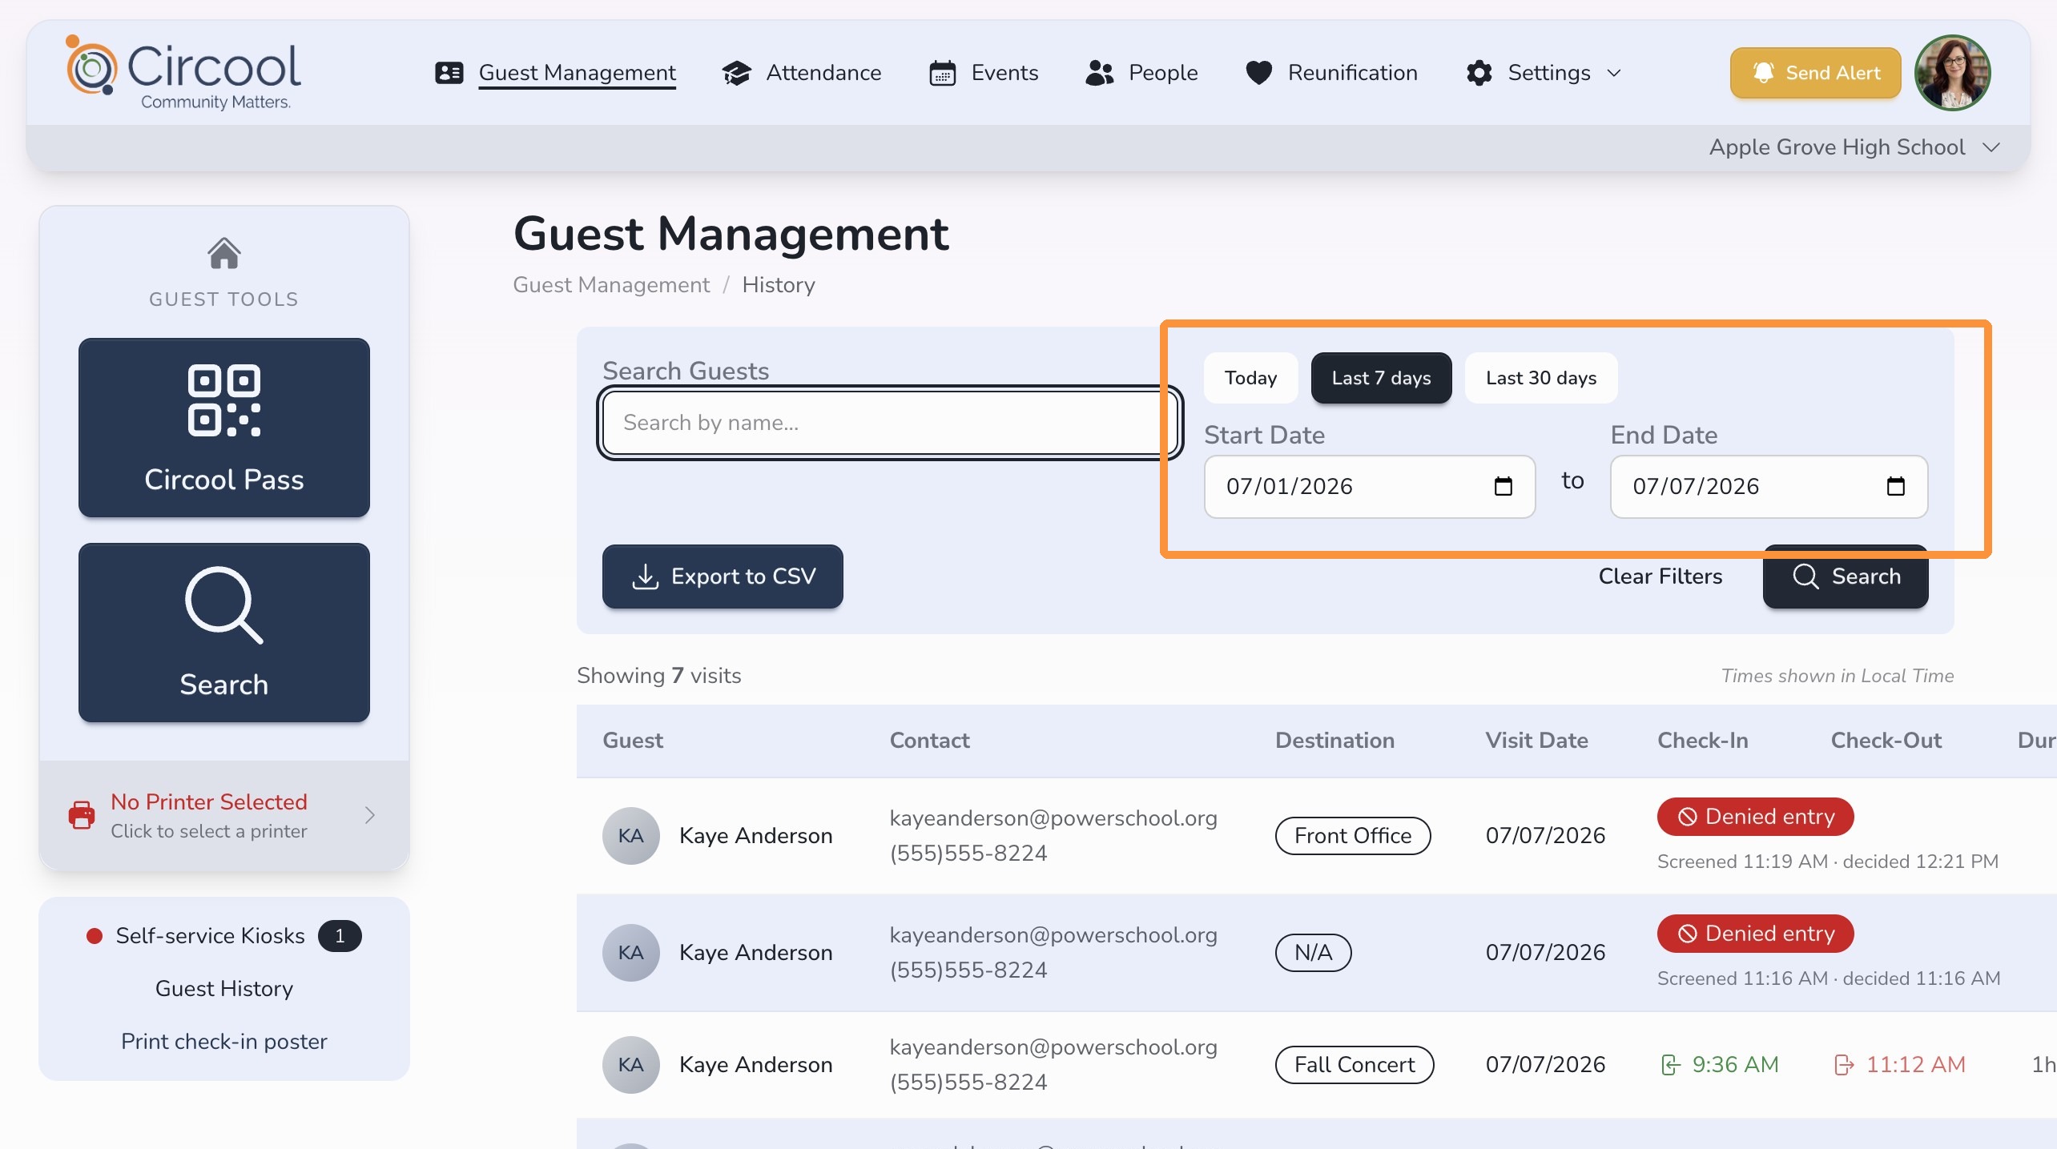Click the People group icon
2057x1149 pixels.
click(x=1100, y=73)
